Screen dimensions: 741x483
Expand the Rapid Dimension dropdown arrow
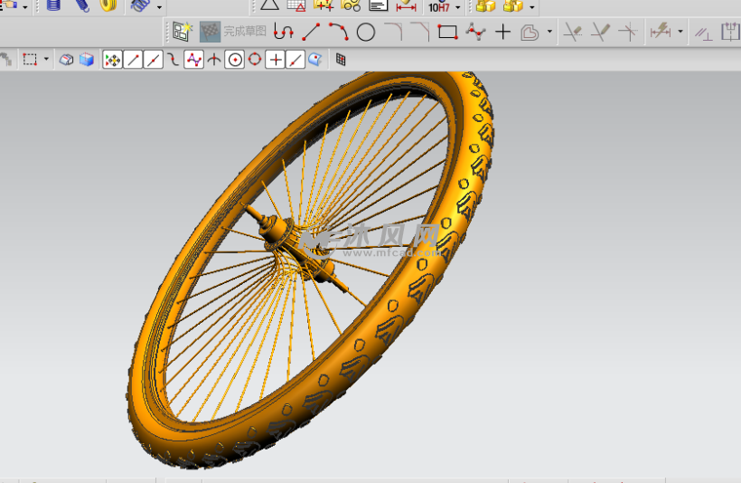tap(680, 32)
